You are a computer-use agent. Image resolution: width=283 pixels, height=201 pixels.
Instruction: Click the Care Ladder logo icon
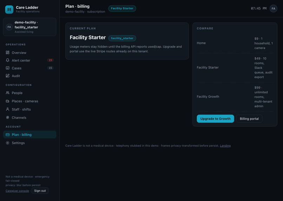tap(9, 9)
